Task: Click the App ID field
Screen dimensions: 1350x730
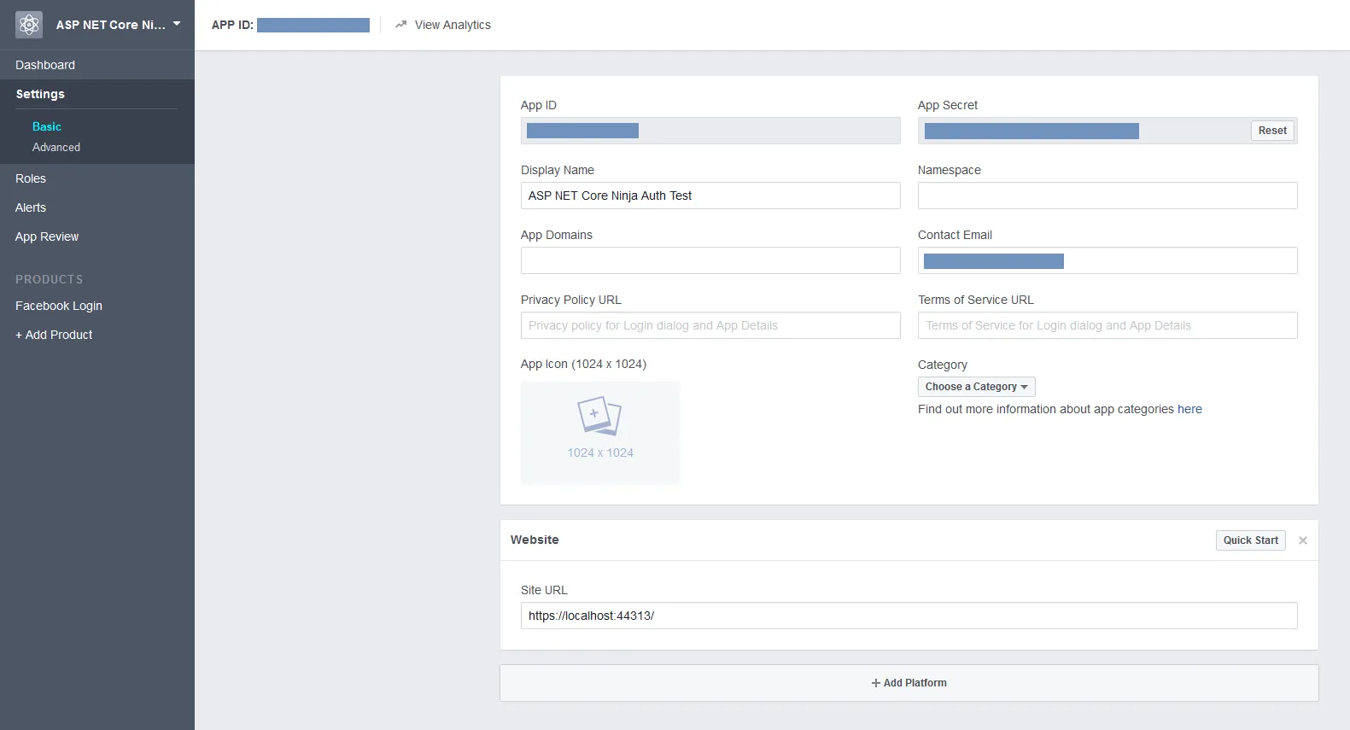Action: [710, 131]
